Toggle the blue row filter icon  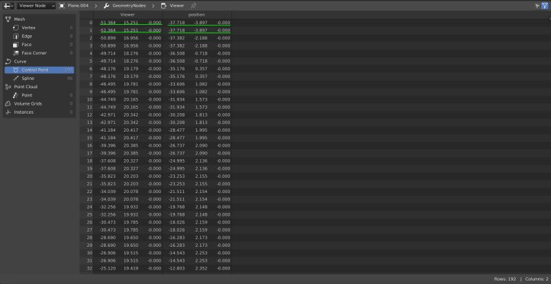click(545, 6)
